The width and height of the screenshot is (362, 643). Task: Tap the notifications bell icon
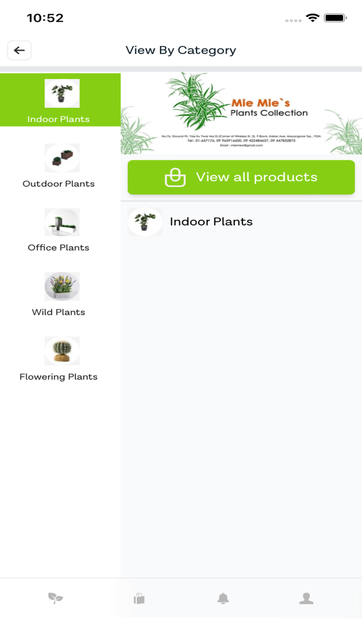(x=222, y=598)
